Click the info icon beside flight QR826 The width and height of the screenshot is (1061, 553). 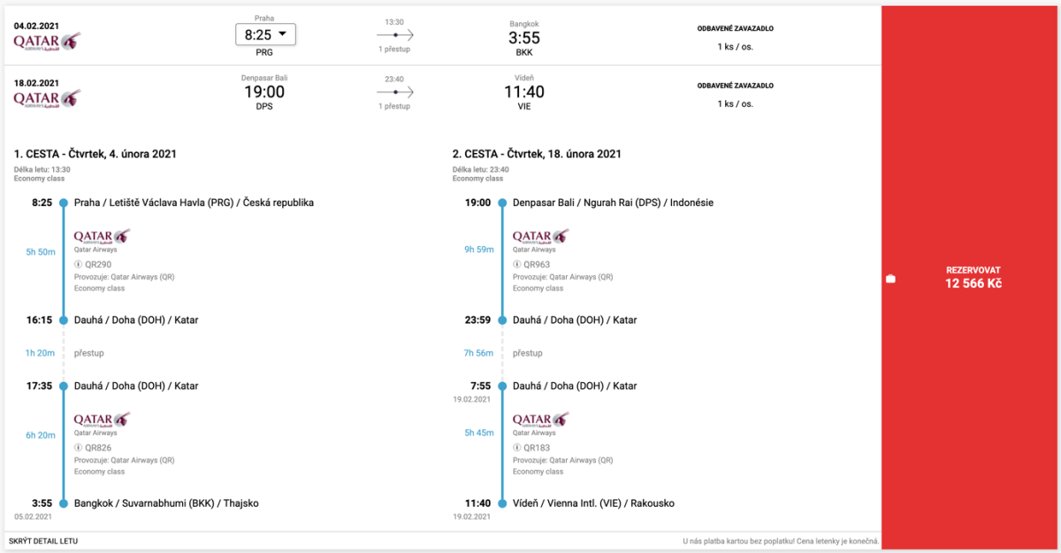click(78, 448)
